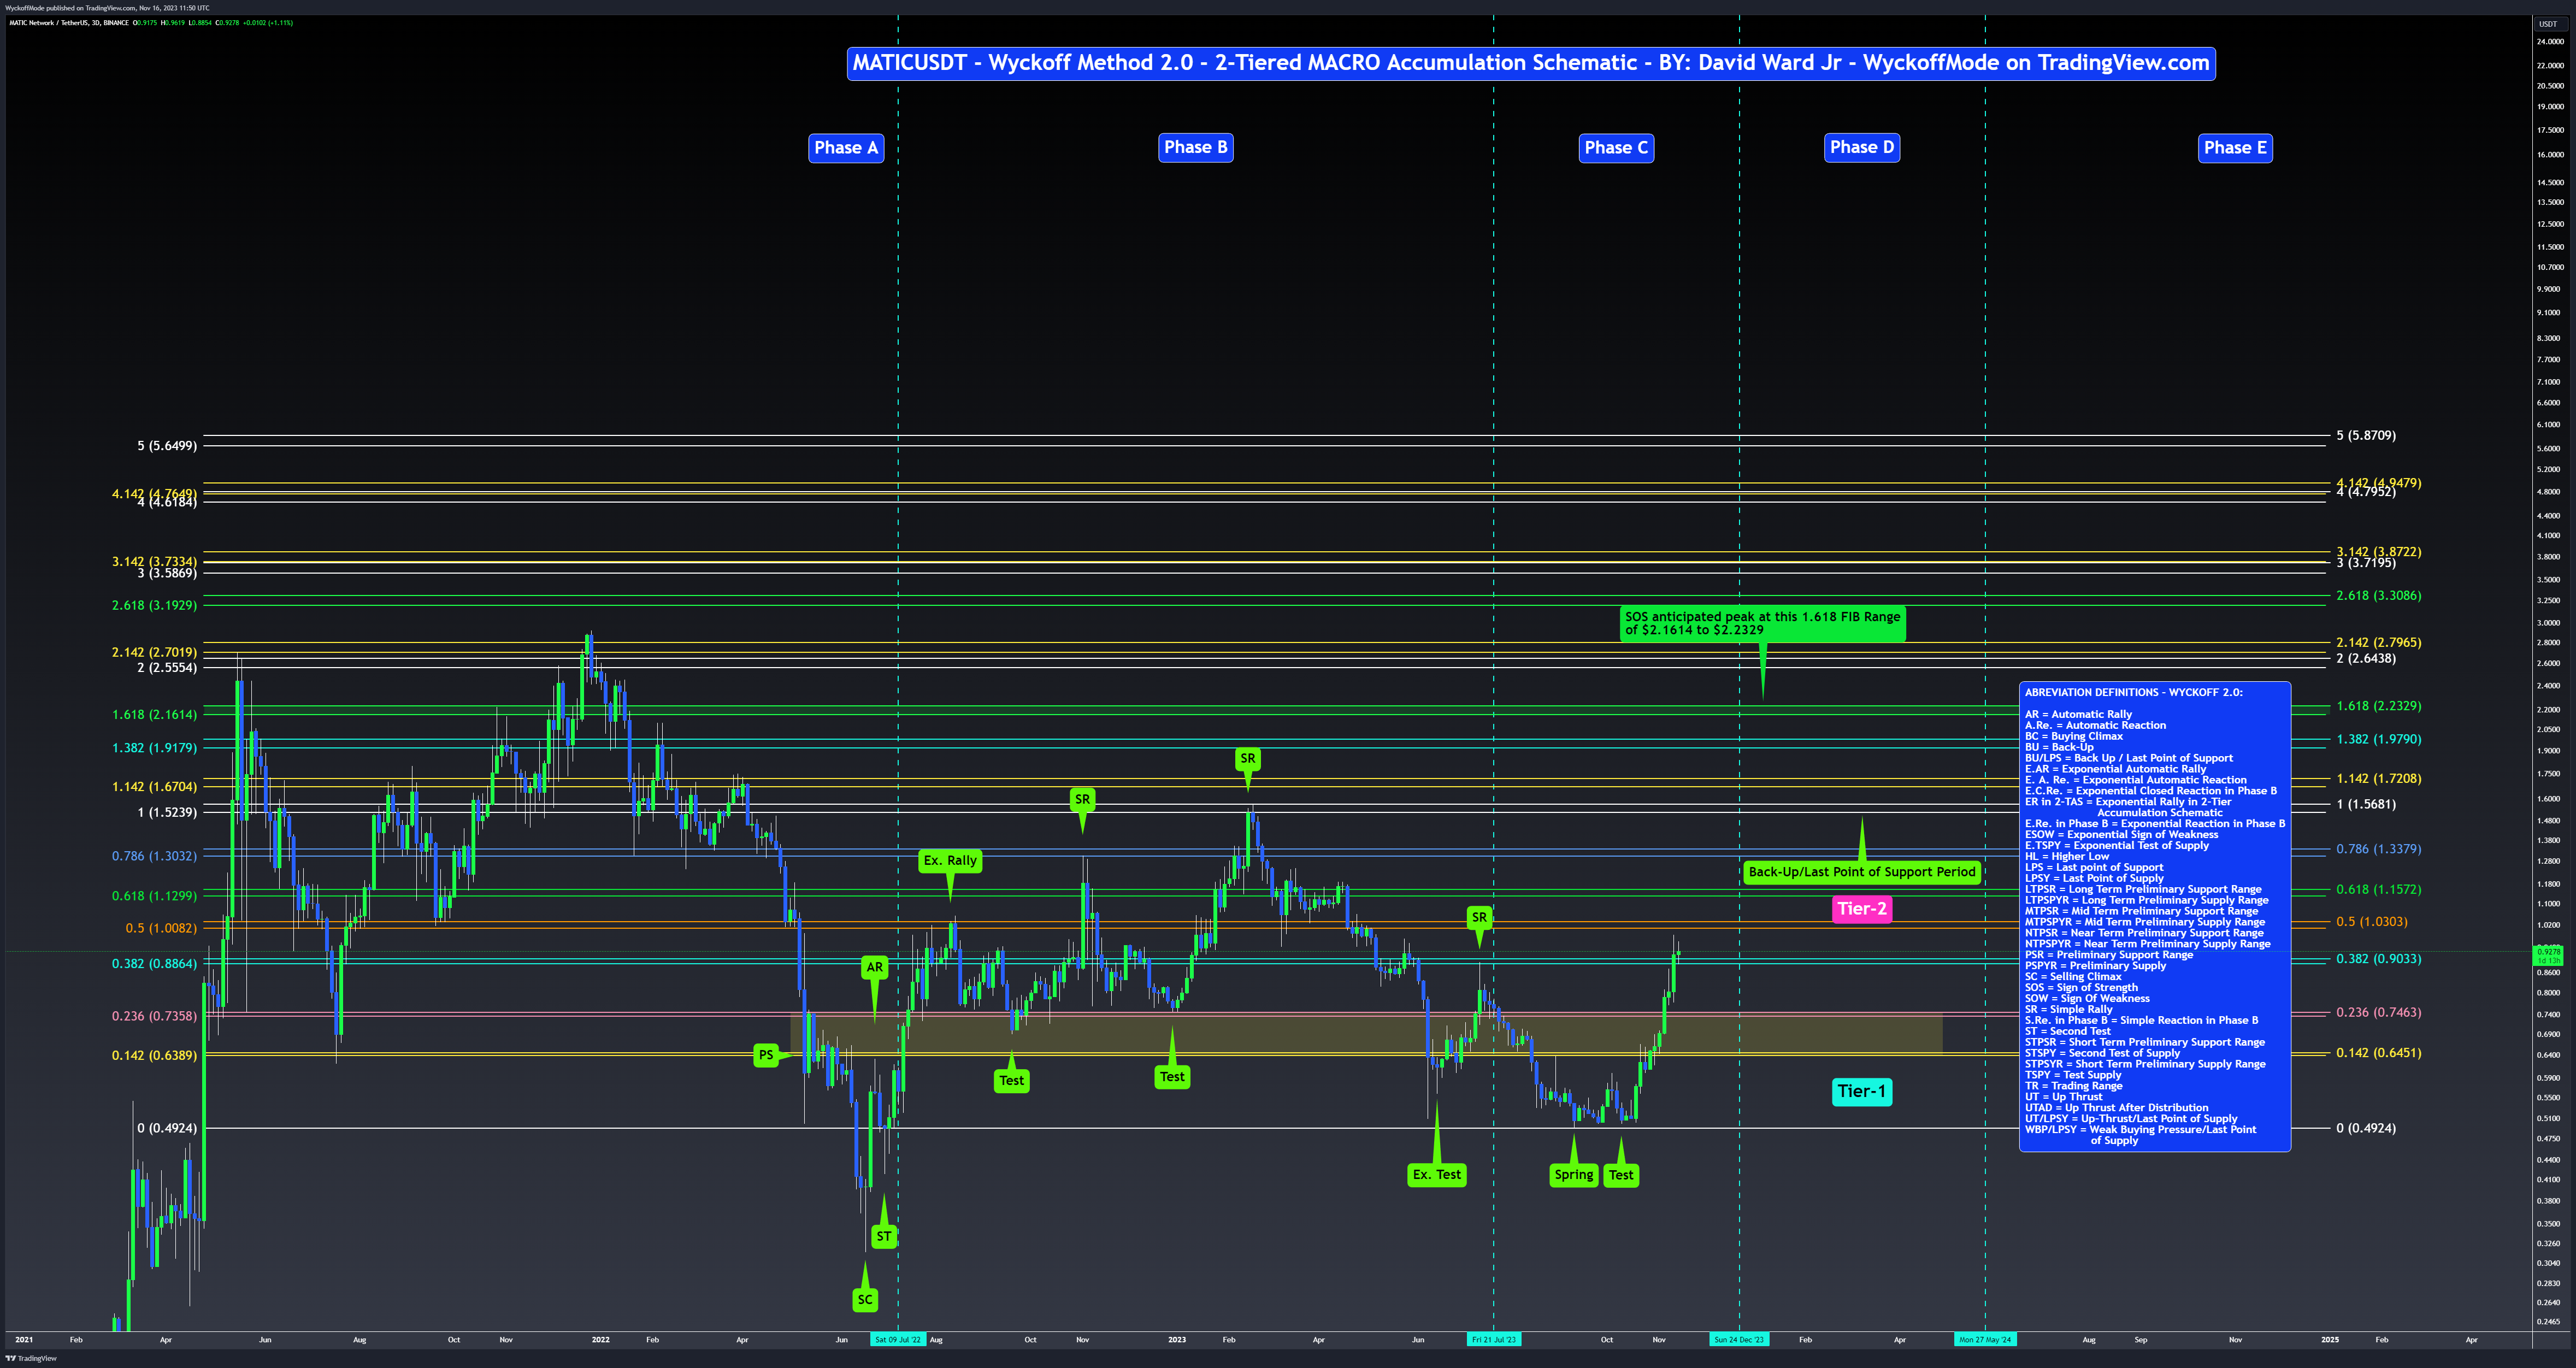
Task: Select the Phase E label
Action: coord(2236,148)
